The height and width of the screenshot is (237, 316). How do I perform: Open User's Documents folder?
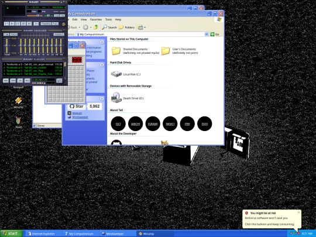[180, 51]
